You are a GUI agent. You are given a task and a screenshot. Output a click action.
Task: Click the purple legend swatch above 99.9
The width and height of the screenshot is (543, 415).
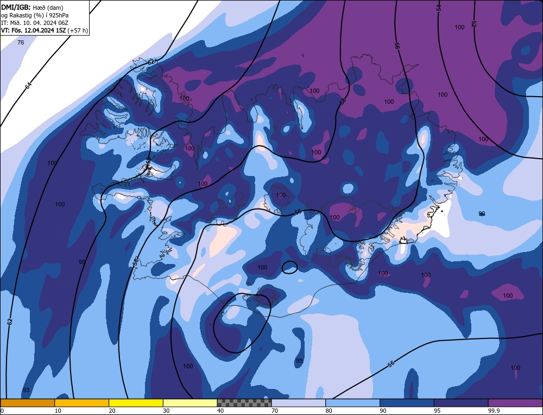[515, 403]
